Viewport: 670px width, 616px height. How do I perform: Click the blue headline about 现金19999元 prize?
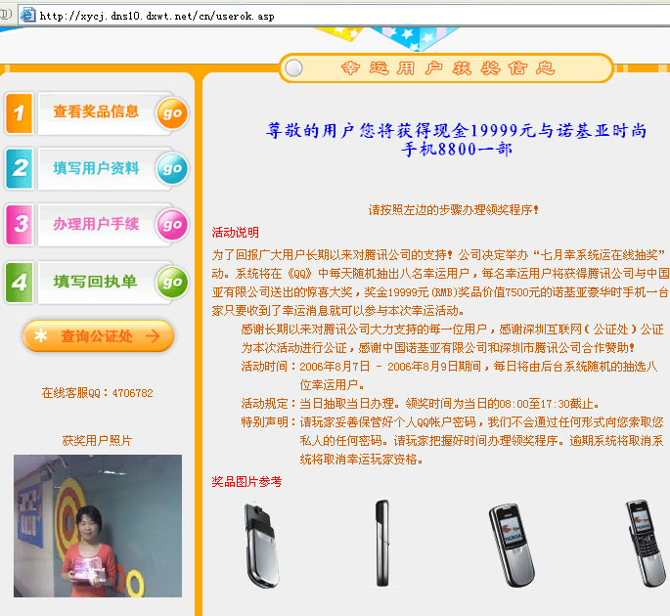pos(456,140)
